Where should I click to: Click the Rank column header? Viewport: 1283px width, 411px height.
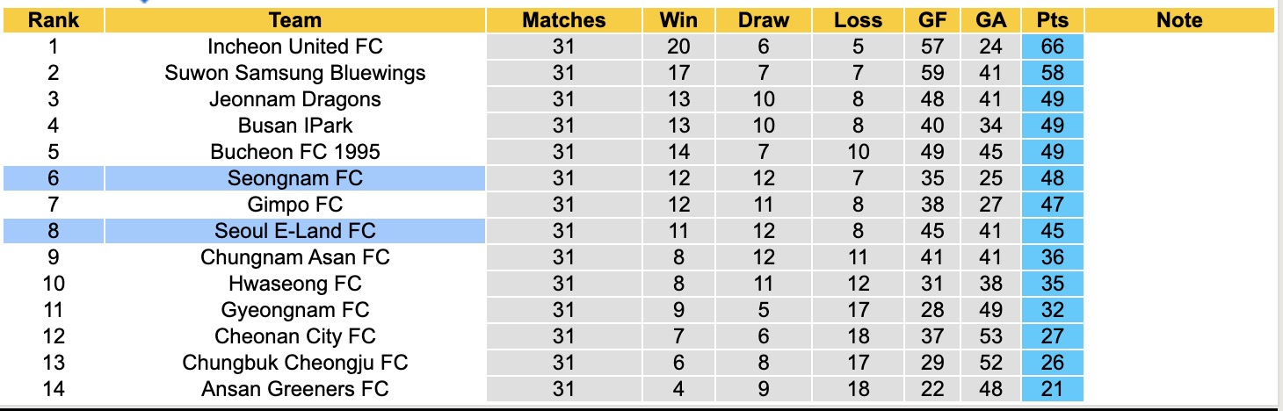(x=53, y=20)
